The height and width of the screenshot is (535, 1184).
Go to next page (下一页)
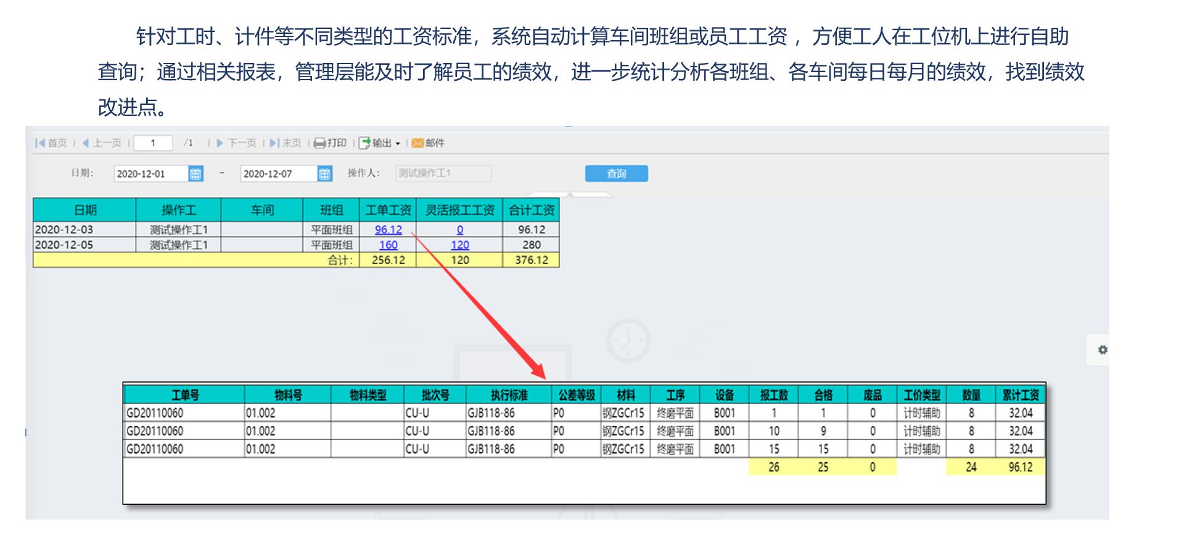tap(236, 143)
